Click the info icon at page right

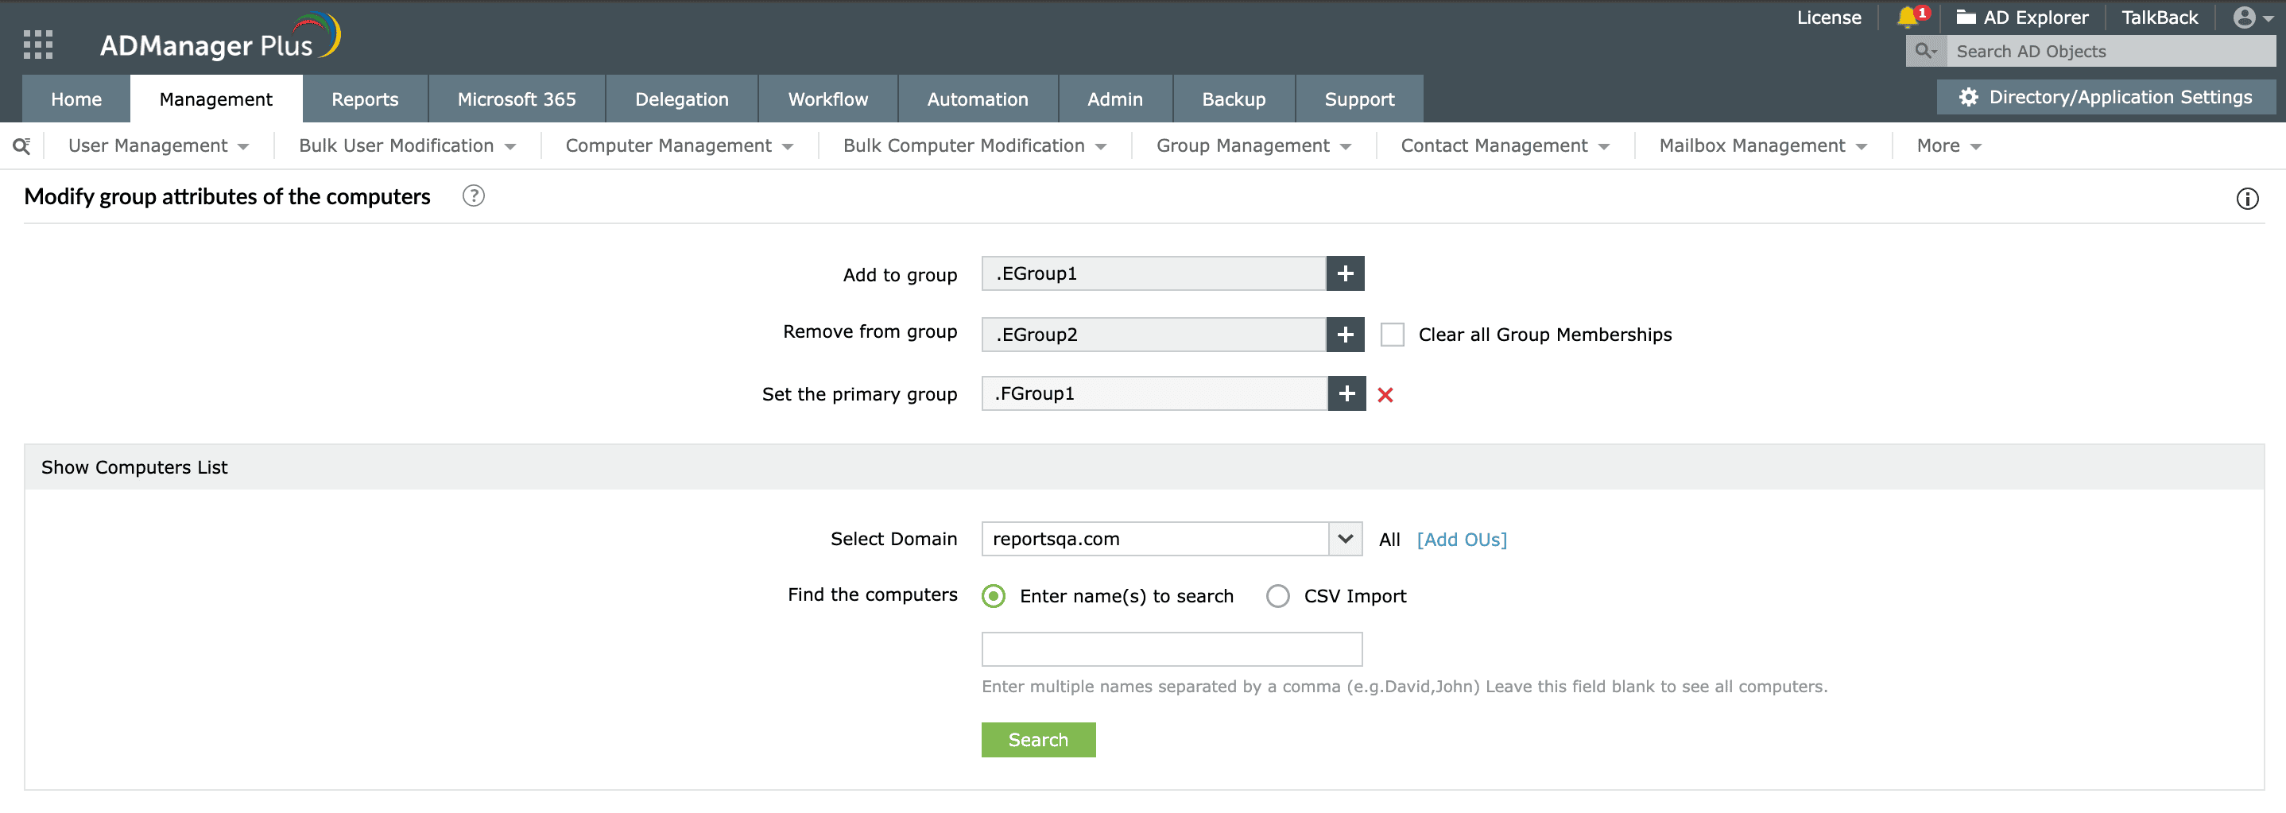click(2246, 199)
